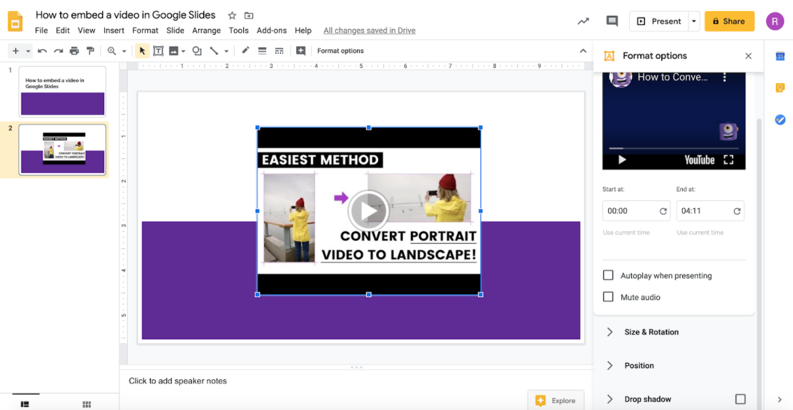Open the Insert menu
Screen dimensions: 793x410
[113, 30]
